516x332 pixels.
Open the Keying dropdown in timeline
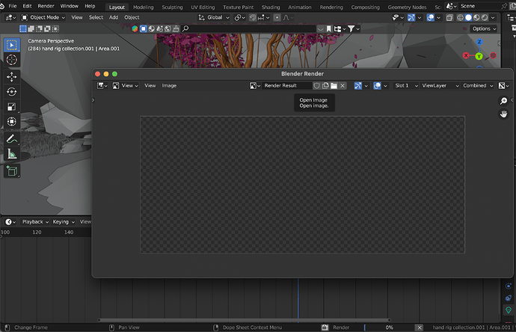(64, 222)
